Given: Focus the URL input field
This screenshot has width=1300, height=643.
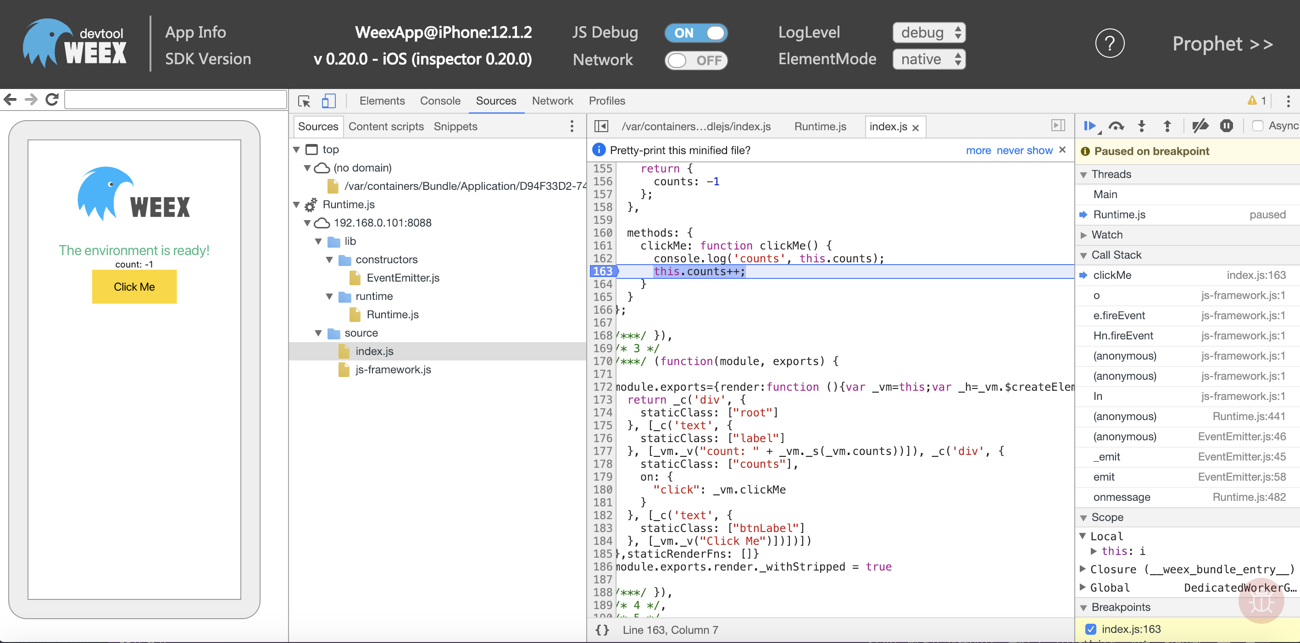Looking at the screenshot, I should tap(176, 100).
